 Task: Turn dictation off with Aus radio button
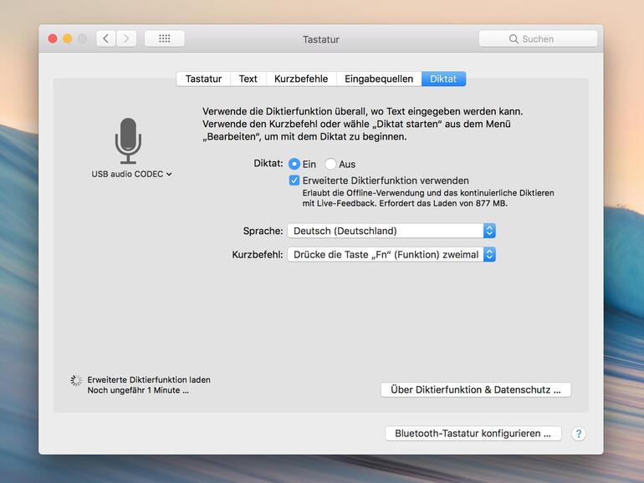point(330,164)
